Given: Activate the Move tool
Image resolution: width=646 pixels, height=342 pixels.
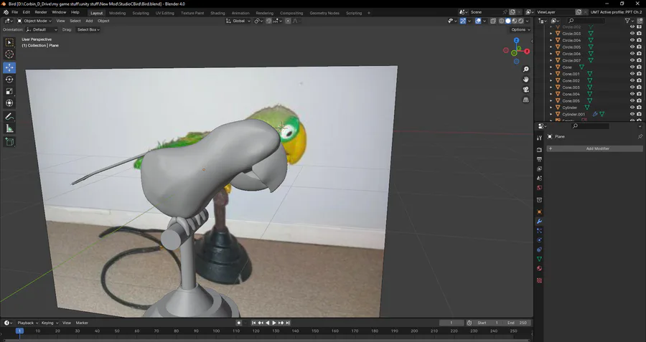Looking at the screenshot, I should [9, 67].
